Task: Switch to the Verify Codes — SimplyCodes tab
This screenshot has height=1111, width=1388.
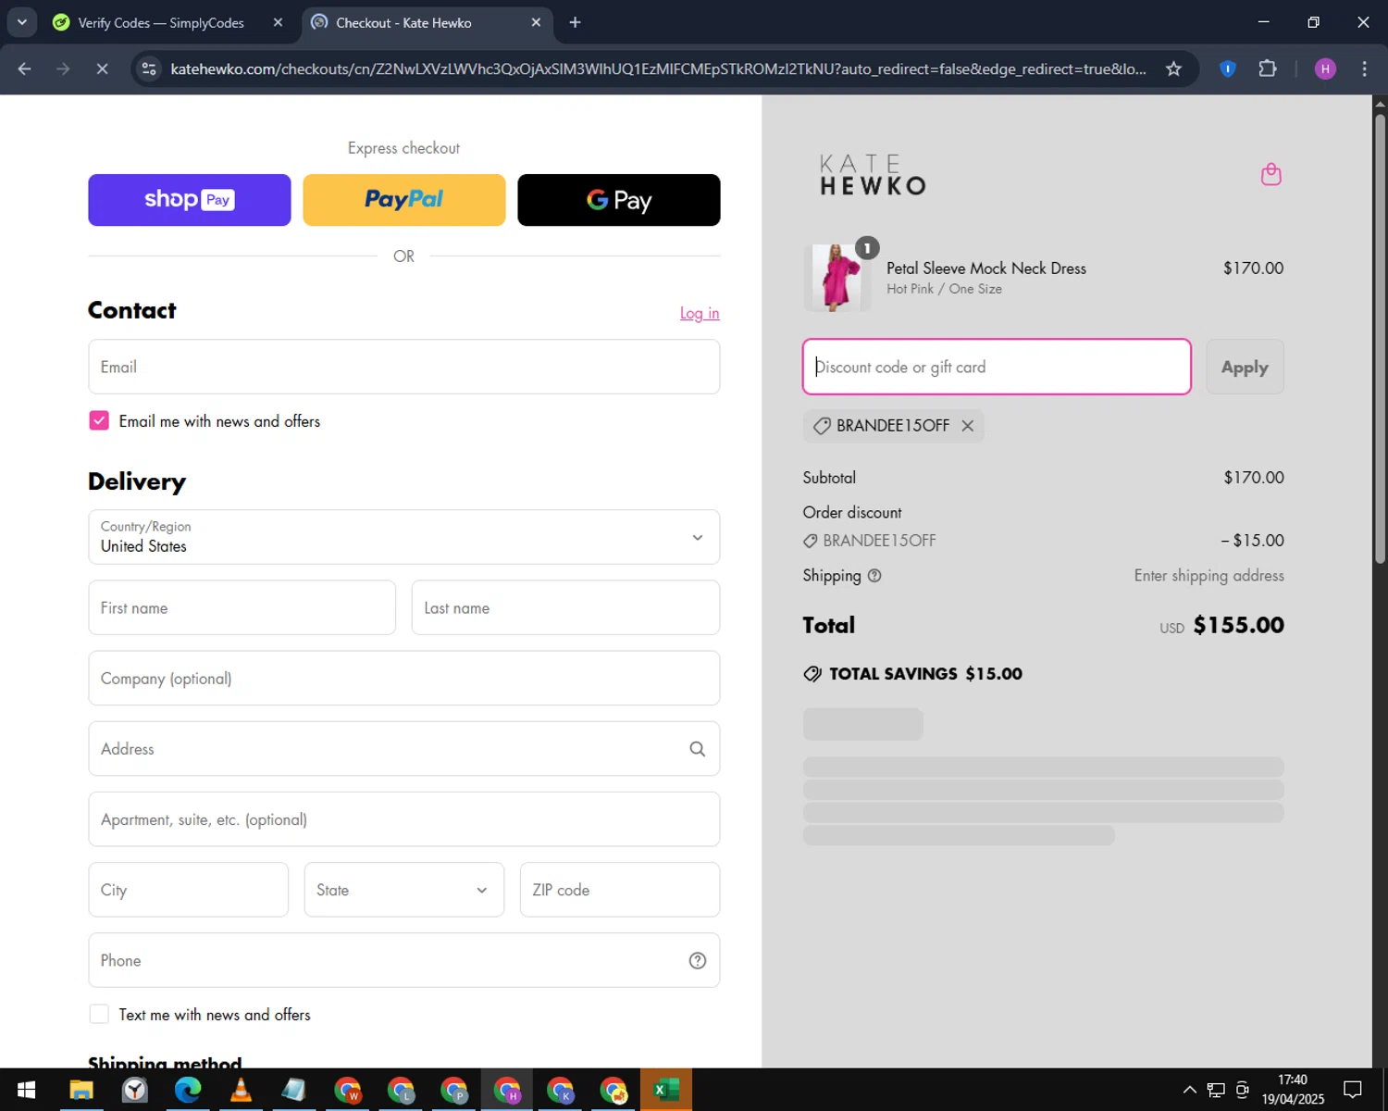Action: coord(161,22)
